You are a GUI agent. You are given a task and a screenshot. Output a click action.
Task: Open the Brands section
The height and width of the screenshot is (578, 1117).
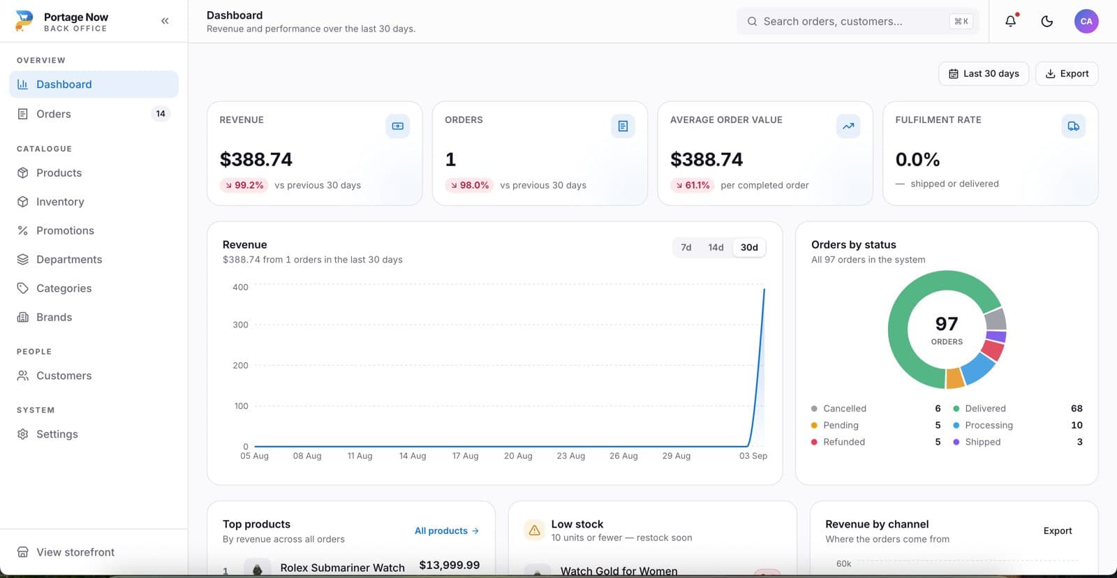click(x=94, y=317)
